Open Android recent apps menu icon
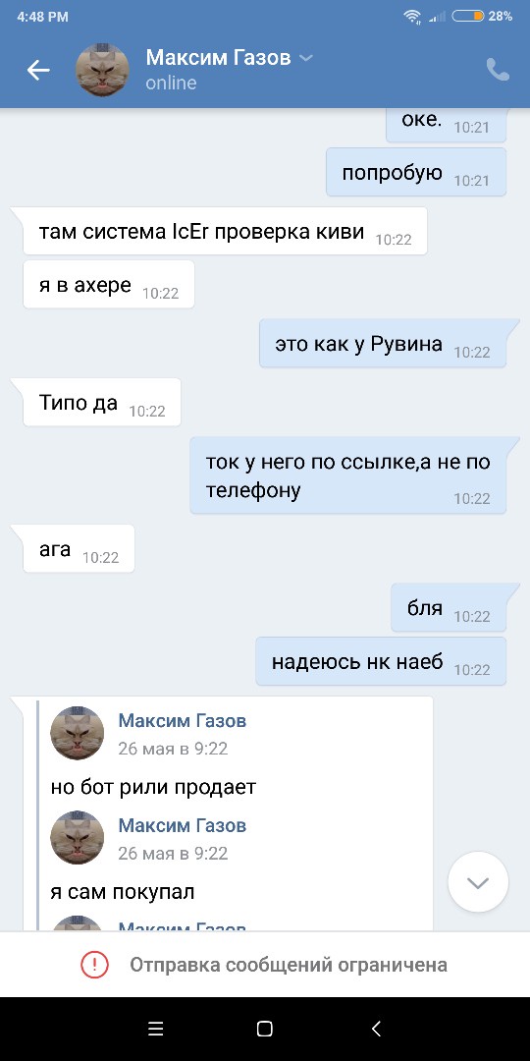Screen dimensions: 530x1061 click(155, 1030)
